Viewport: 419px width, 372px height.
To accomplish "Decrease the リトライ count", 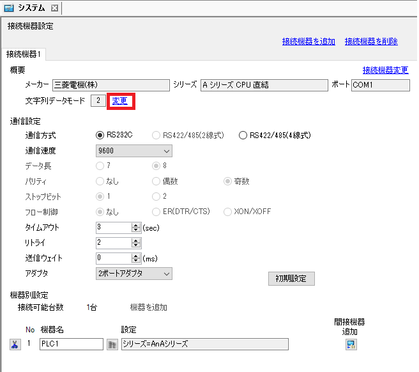I will (x=136, y=245).
